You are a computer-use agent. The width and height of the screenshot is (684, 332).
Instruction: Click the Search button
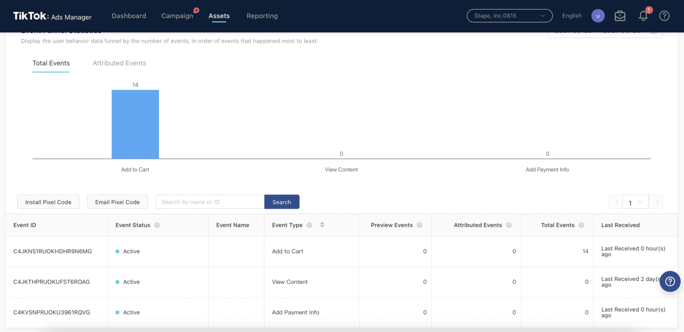coord(282,202)
